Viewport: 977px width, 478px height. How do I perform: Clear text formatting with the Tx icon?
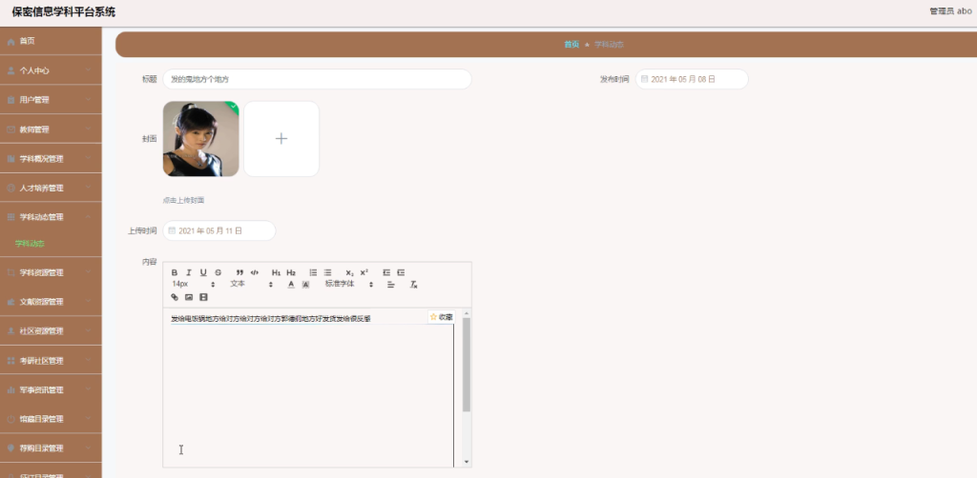413,284
